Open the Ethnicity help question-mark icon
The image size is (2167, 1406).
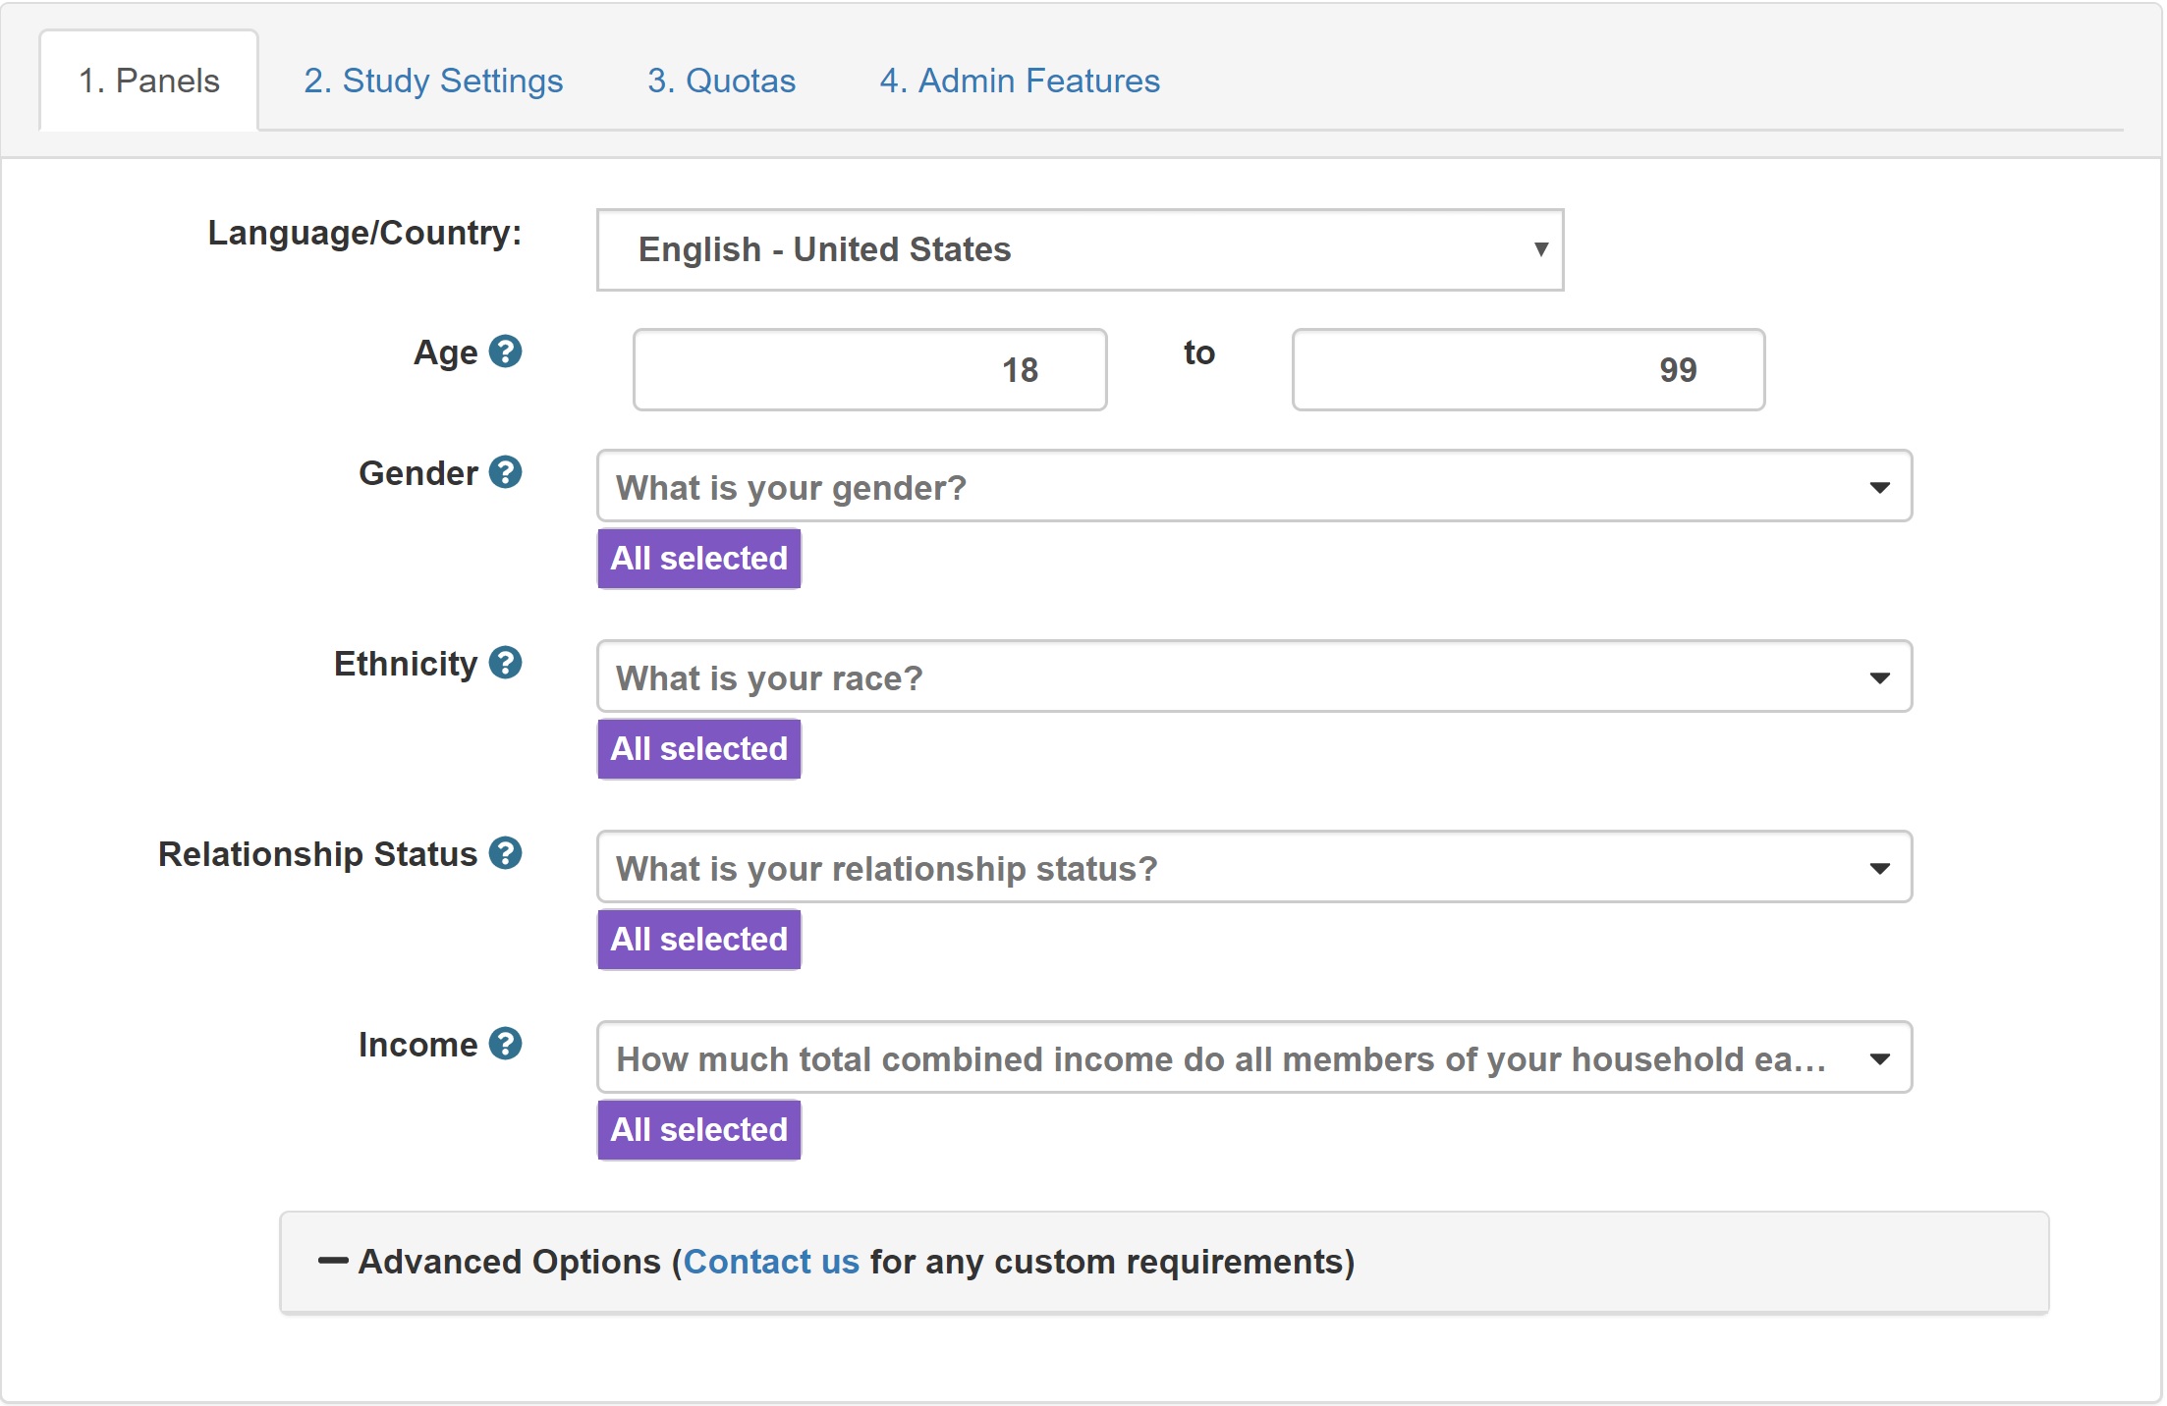click(x=505, y=663)
